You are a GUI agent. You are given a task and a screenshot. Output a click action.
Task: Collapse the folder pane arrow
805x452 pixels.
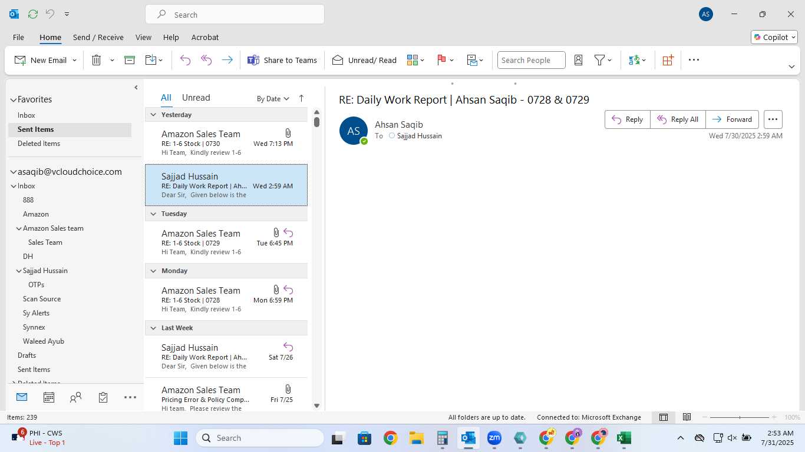click(136, 88)
